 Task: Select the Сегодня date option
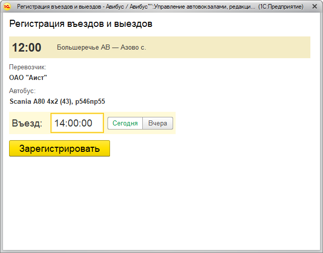click(125, 123)
